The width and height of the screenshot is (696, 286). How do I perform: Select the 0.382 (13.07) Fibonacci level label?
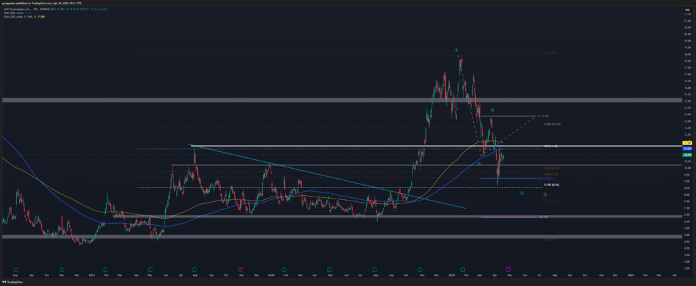click(x=551, y=124)
